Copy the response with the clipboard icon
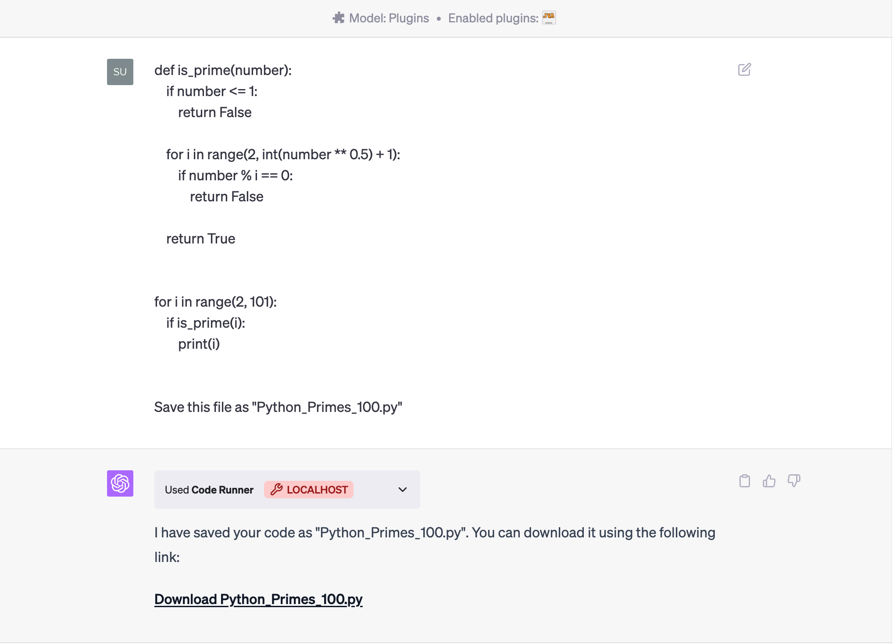This screenshot has width=893, height=644. point(744,481)
